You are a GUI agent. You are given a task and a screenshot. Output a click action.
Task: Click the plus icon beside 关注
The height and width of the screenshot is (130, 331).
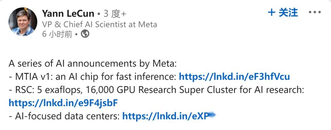272,13
